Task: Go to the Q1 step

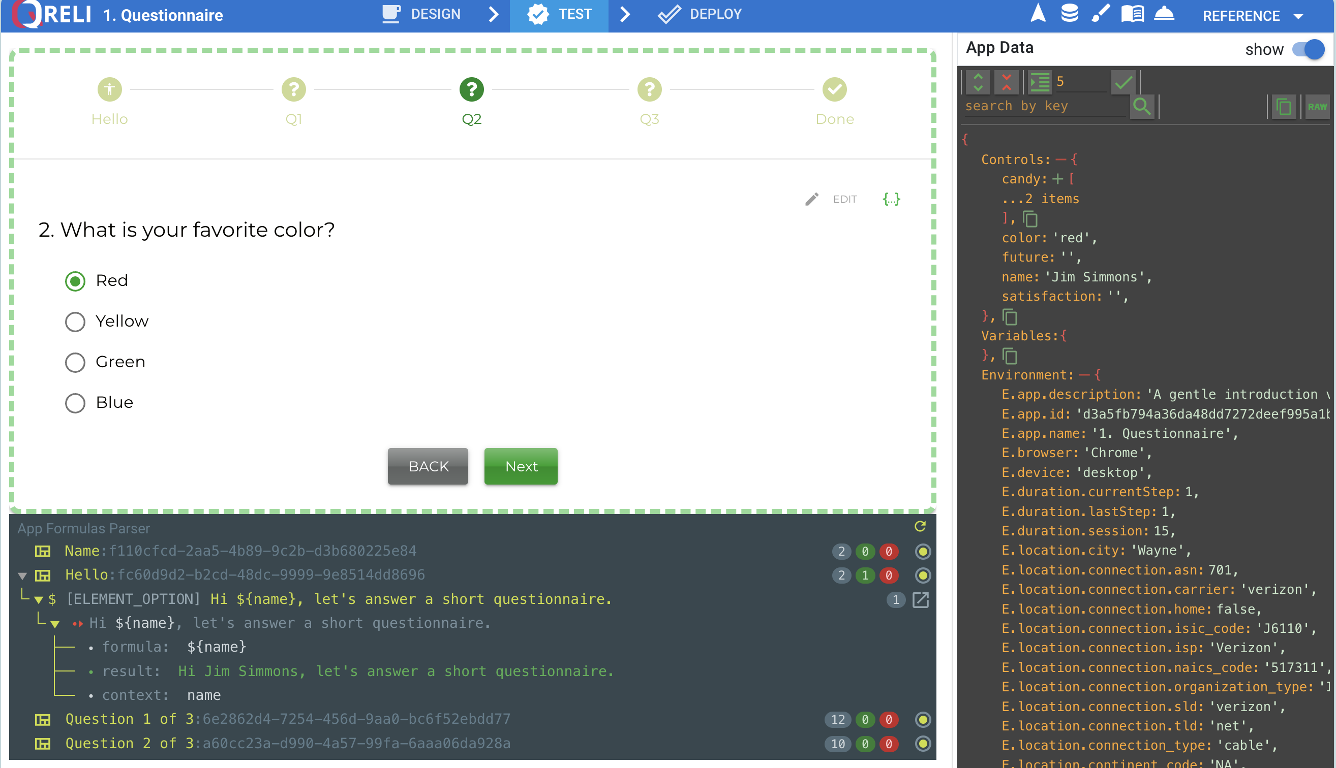Action: coord(293,101)
